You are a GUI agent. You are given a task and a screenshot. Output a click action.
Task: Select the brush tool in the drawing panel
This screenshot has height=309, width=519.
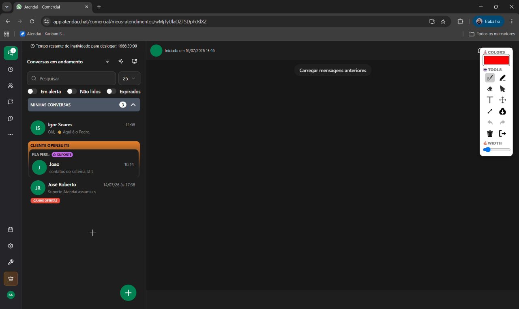point(490,78)
